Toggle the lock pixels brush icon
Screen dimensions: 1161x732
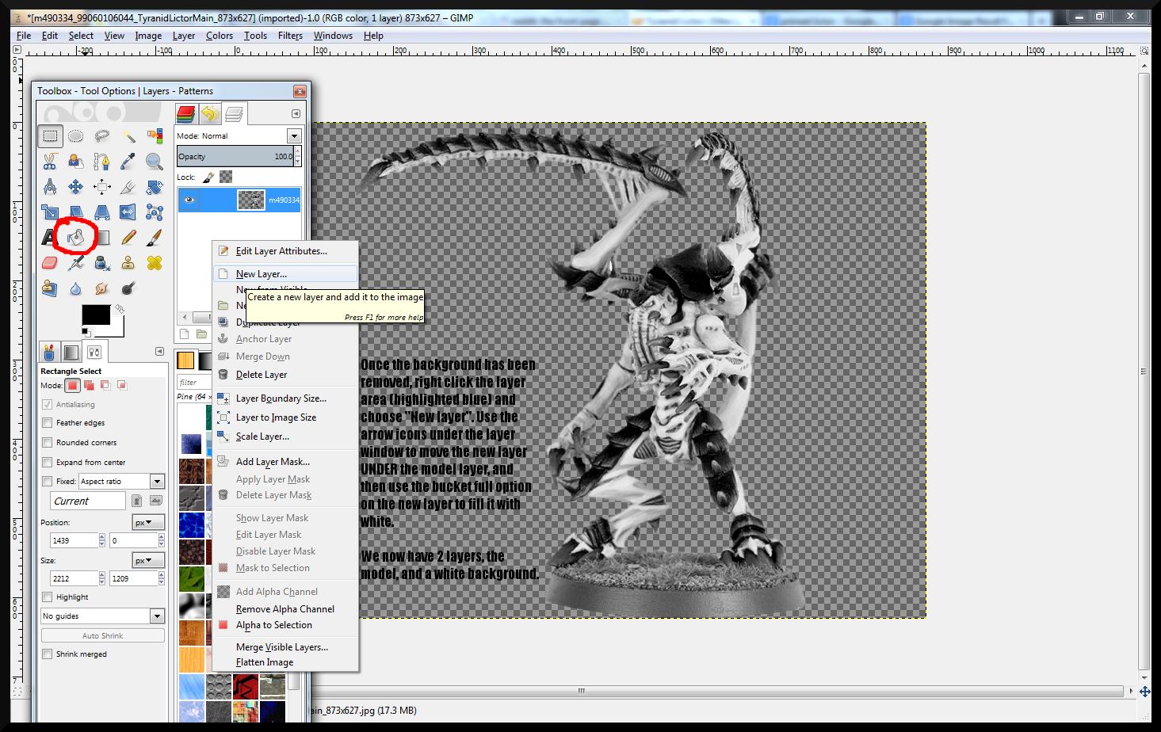click(208, 177)
